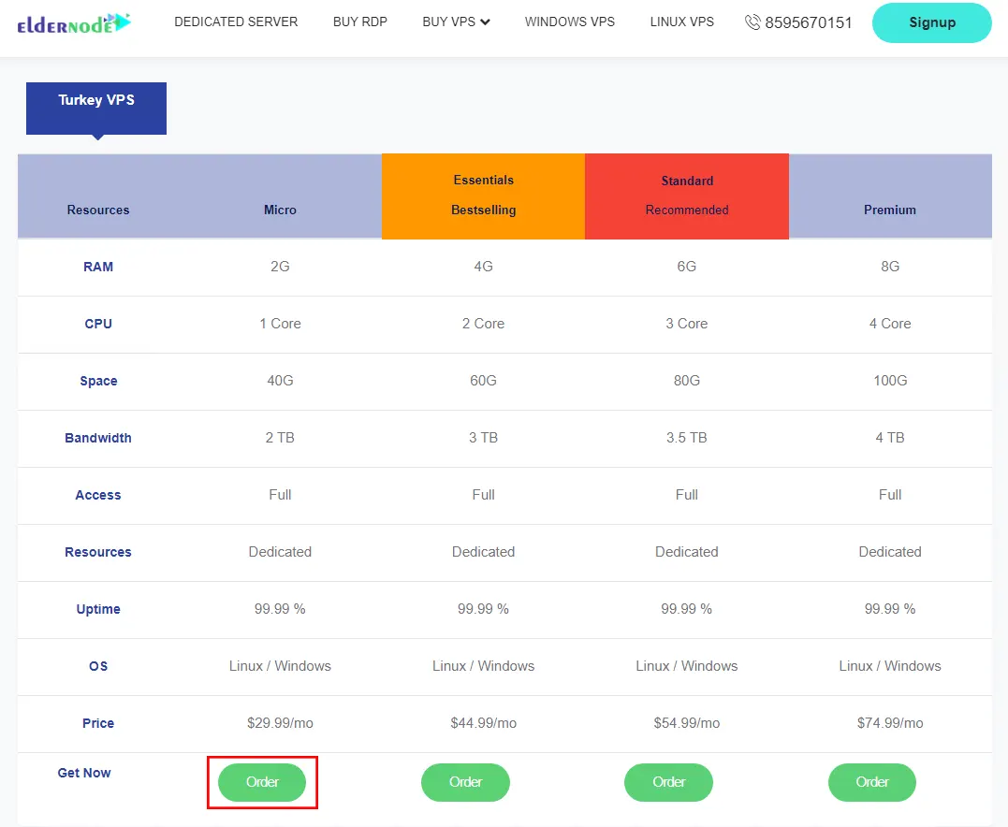Navigate to LINUX VPS
The image size is (1008, 827).
coord(681,22)
